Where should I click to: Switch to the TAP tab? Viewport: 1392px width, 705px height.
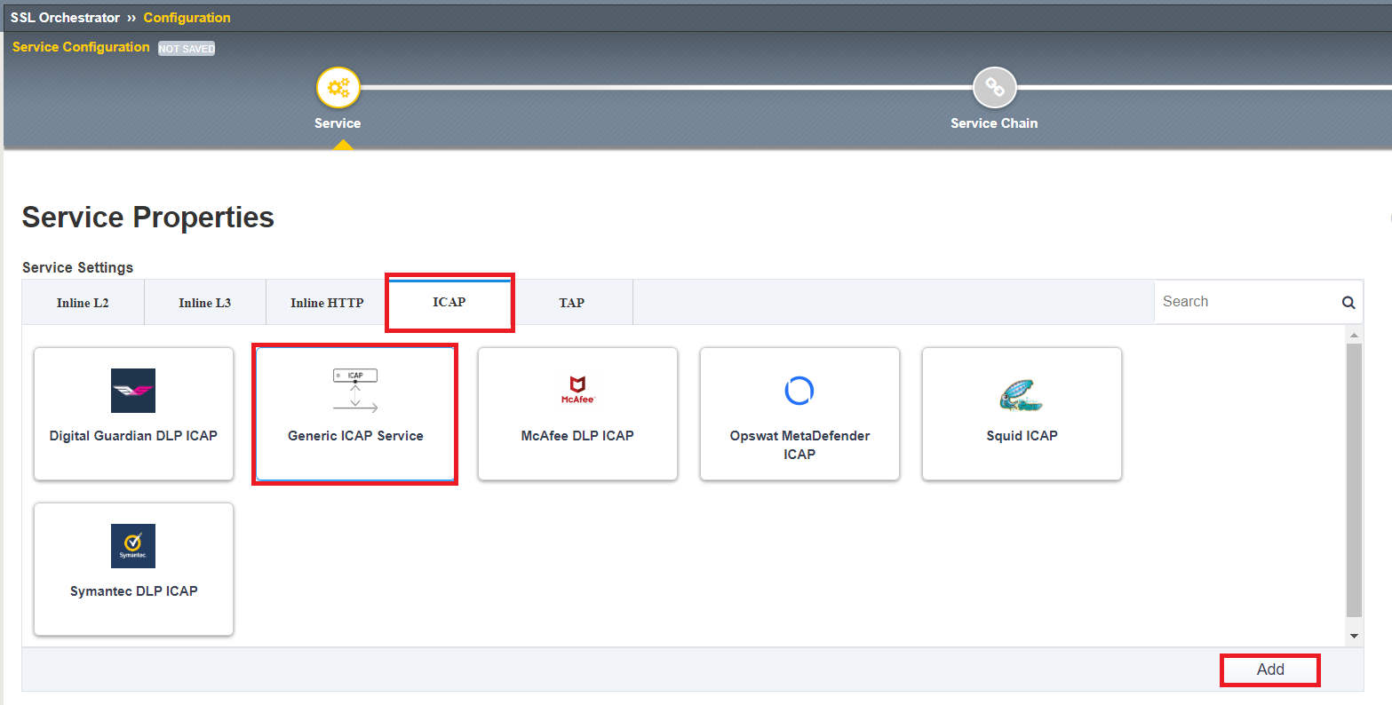[572, 303]
